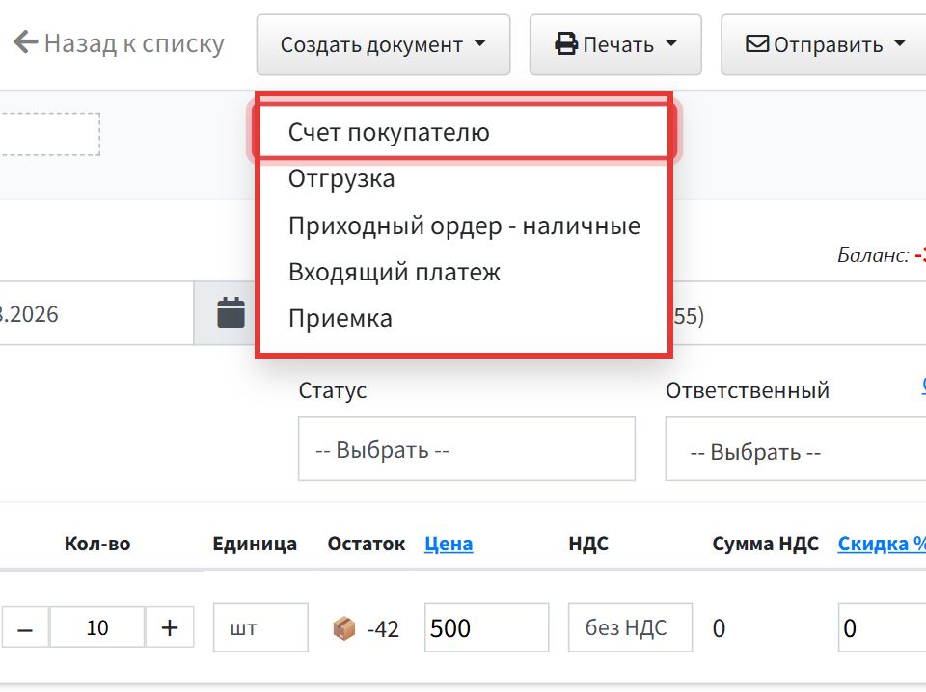Decrease quantity with the minus button

[x=25, y=627]
